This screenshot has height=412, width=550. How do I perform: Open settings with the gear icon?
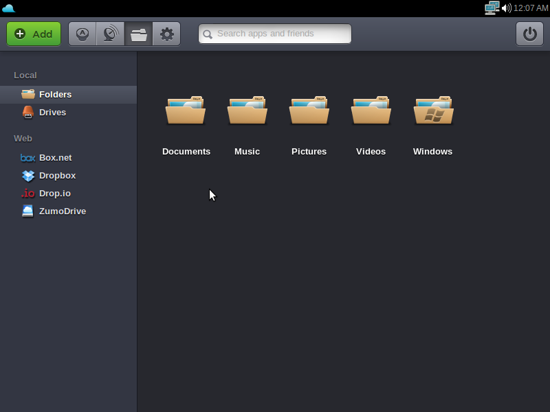pos(166,34)
